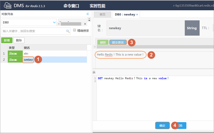Close the DB0 : newkey tab
Image resolution: width=214 pixels, height=133 pixels.
[x=137, y=14]
